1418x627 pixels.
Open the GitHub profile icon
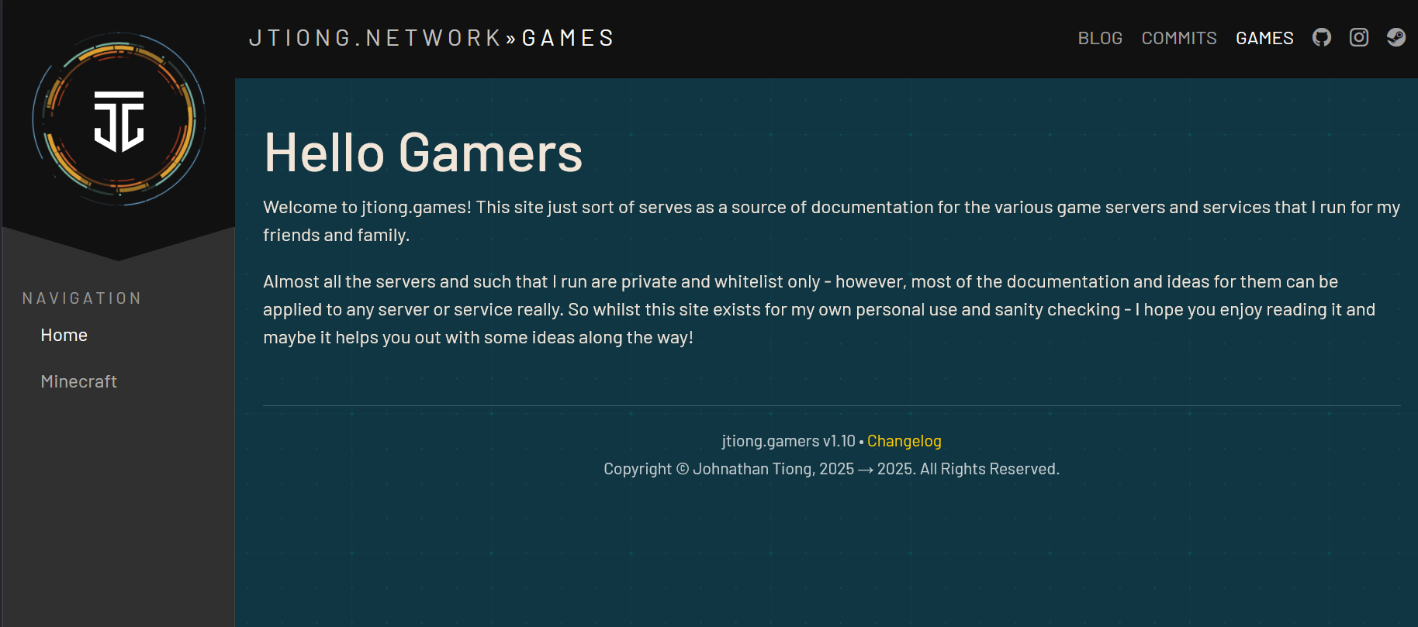1322,37
